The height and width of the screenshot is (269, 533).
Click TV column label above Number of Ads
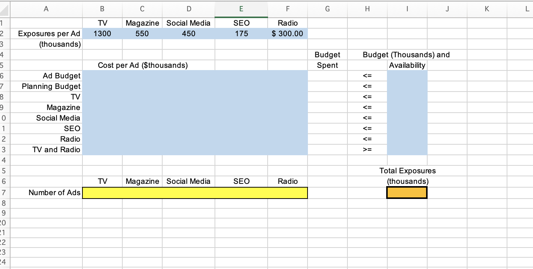coord(102,181)
